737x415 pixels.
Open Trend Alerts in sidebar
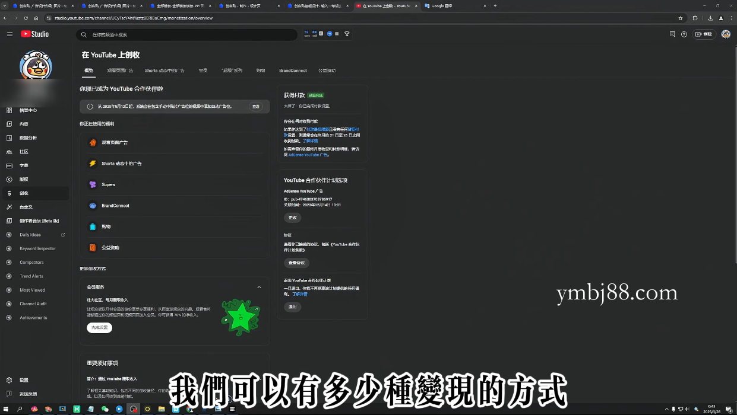pyautogui.click(x=34, y=276)
